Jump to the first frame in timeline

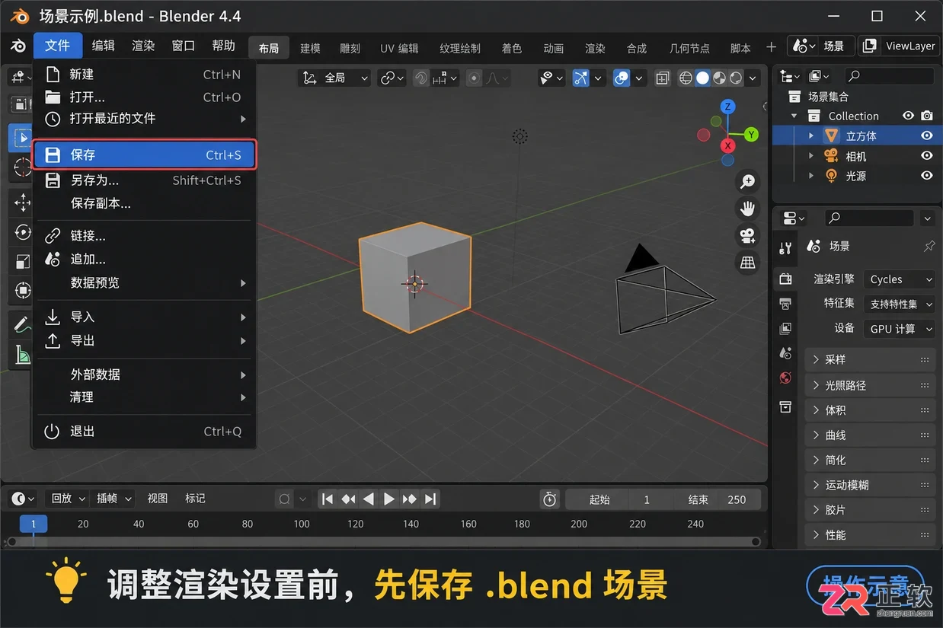[328, 499]
